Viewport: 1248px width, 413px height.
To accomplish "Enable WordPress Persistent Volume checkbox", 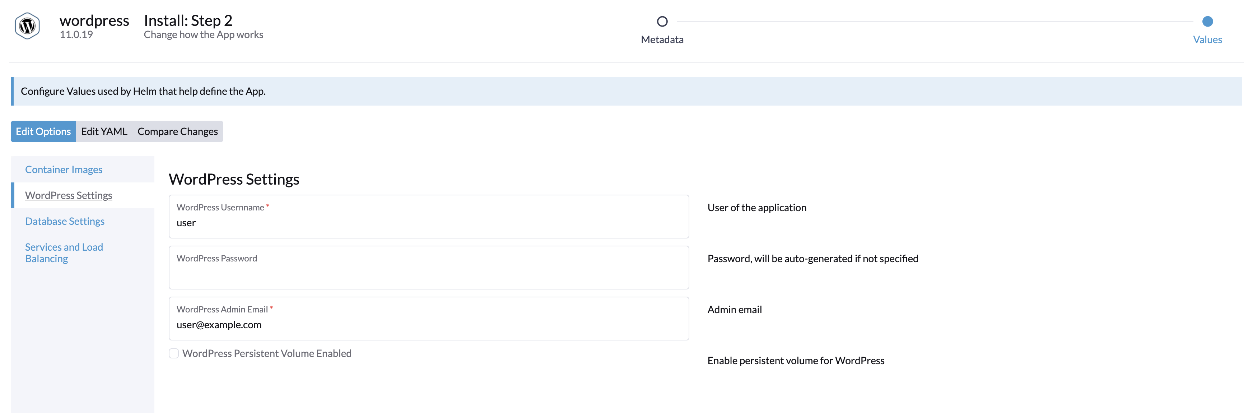I will 174,353.
